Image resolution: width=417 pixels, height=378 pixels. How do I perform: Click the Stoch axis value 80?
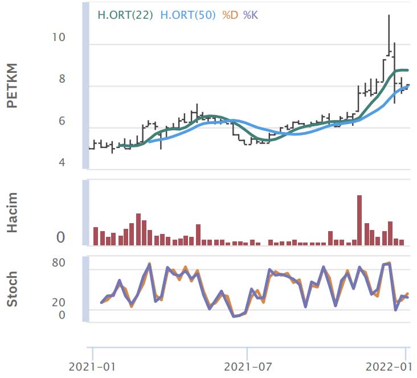point(59,262)
